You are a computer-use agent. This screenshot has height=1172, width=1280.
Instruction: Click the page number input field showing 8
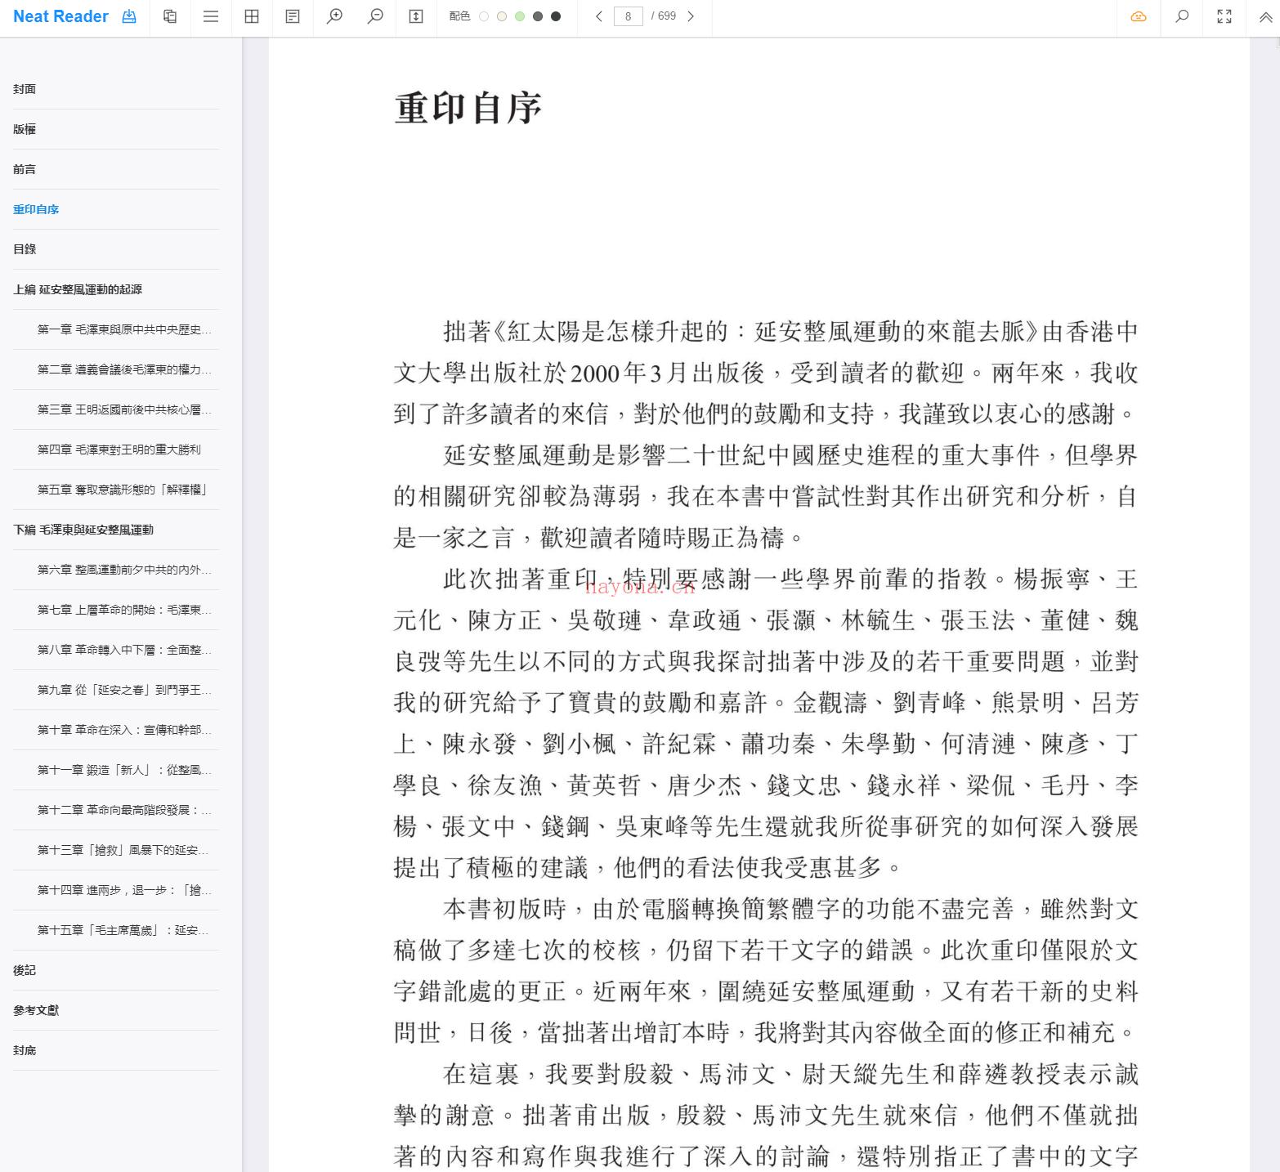[628, 16]
